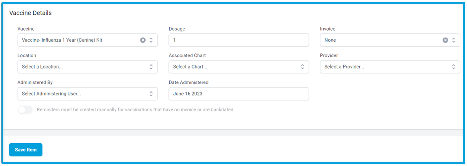Clear the Invoice field using its x icon
Image resolution: width=467 pixels, height=166 pixels.
445,40
